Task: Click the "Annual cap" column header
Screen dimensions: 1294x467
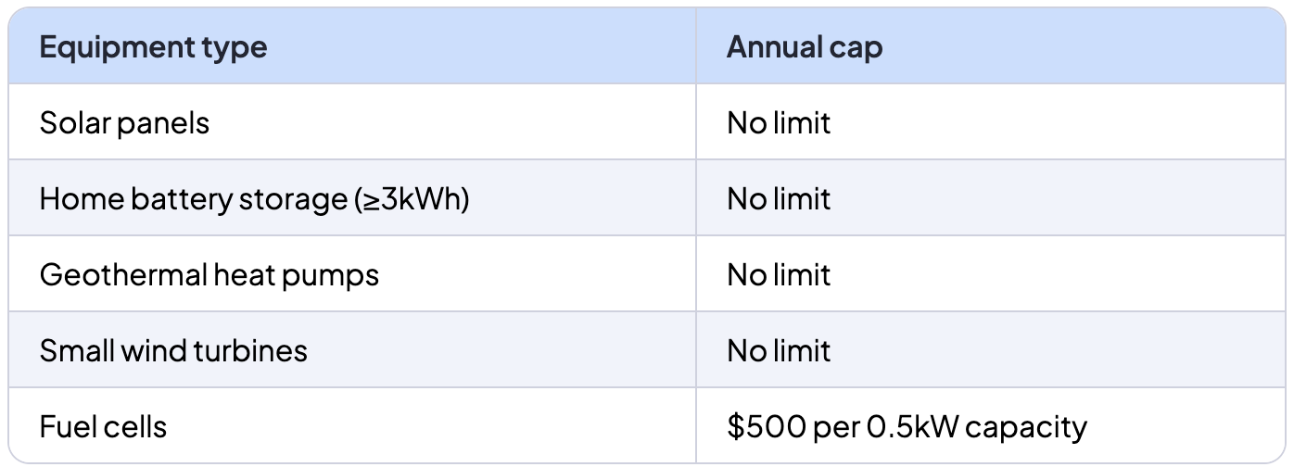Action: coord(804,47)
